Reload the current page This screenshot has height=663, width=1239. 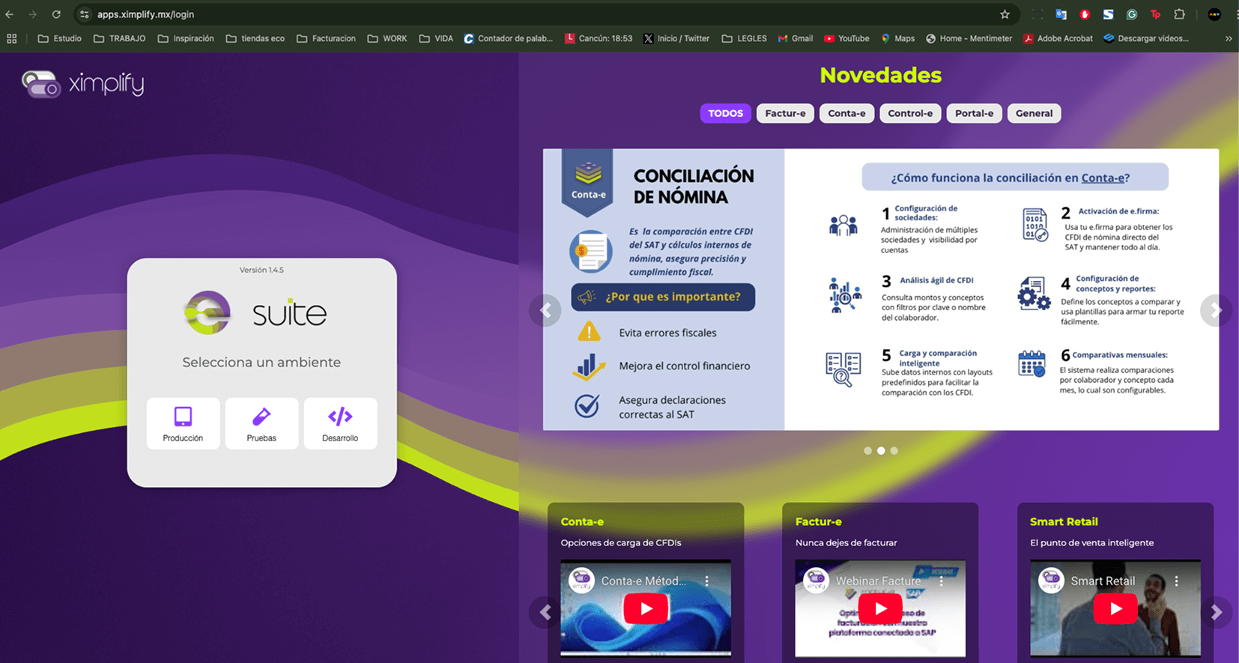tap(56, 14)
